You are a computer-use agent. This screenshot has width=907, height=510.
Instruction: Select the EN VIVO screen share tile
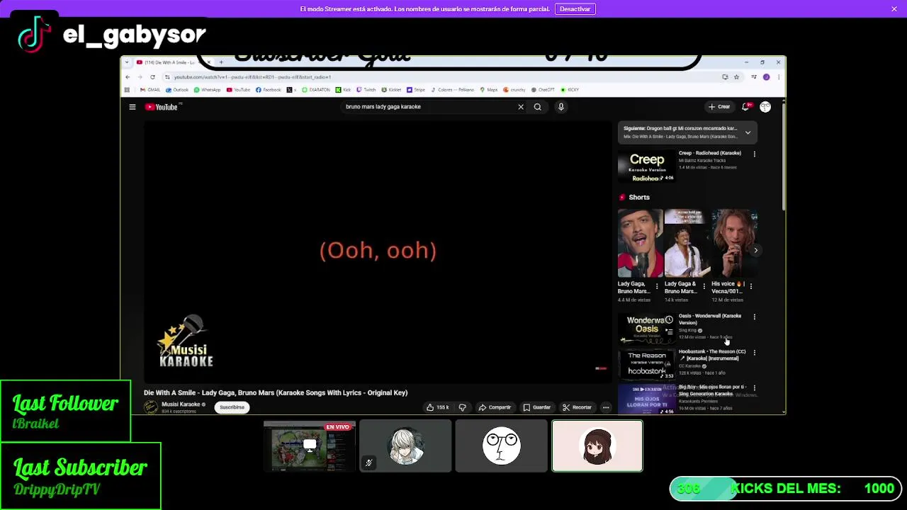pyautogui.click(x=310, y=446)
